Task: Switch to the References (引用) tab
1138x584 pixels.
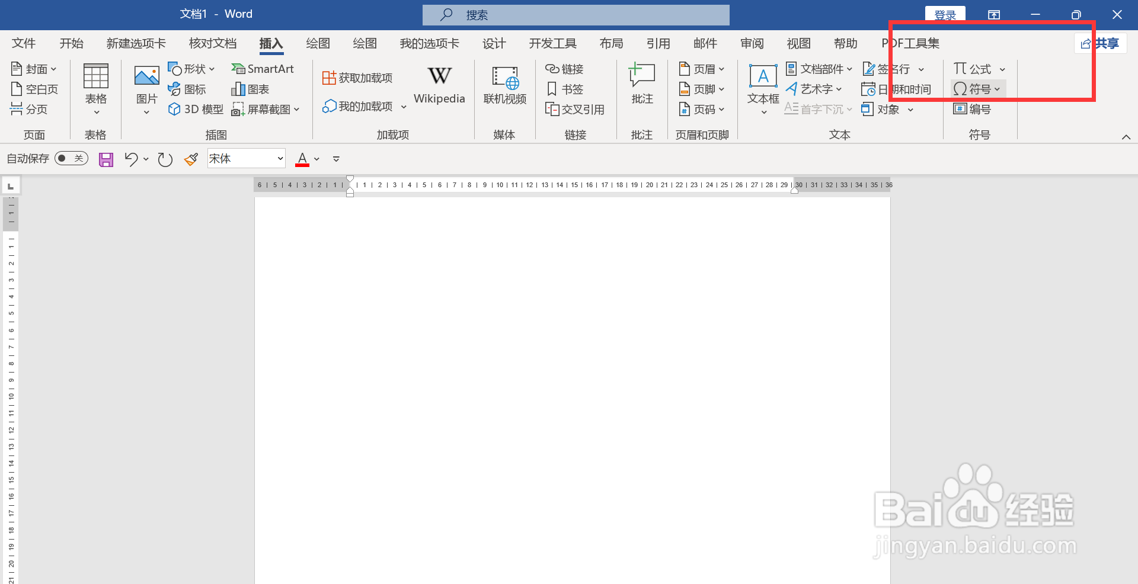Action: [658, 43]
